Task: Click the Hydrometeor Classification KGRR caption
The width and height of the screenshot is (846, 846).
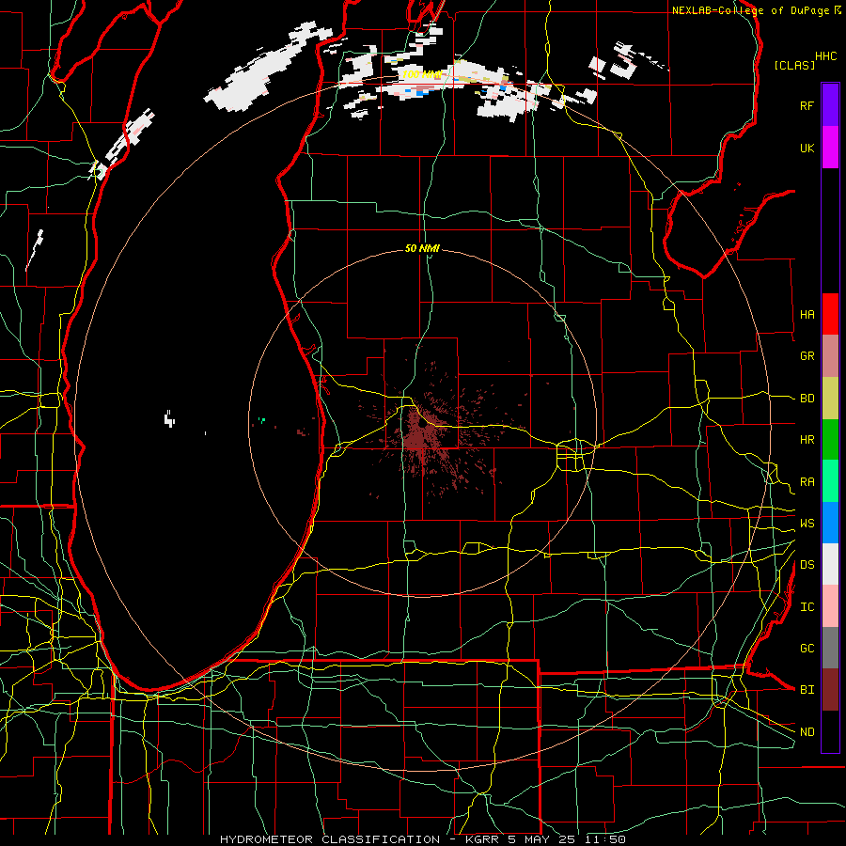Action: pos(422,839)
